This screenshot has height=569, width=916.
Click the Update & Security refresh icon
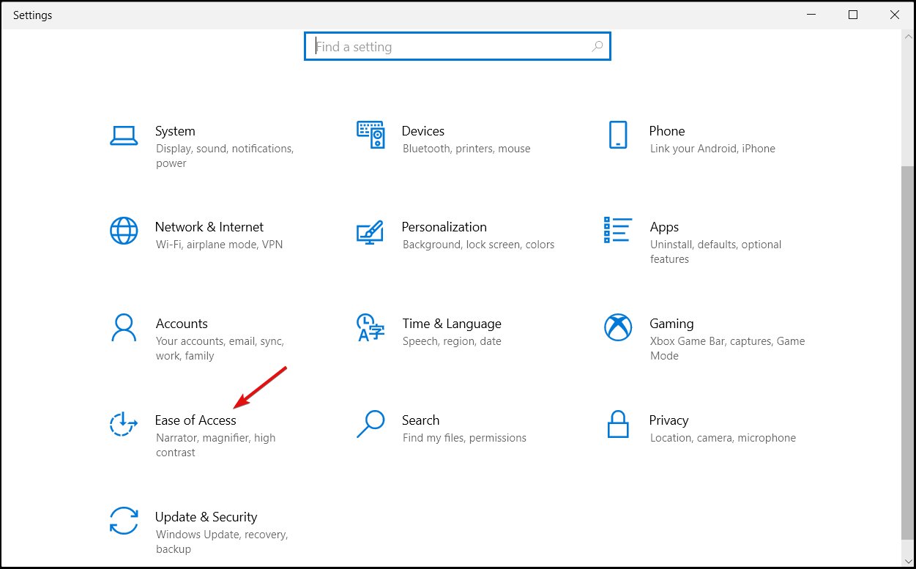pos(124,521)
